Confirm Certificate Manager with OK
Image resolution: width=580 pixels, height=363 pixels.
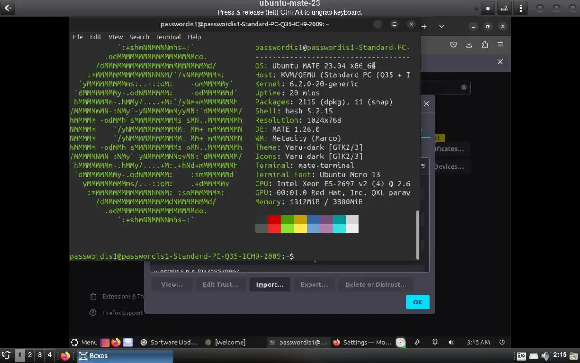[x=418, y=302]
